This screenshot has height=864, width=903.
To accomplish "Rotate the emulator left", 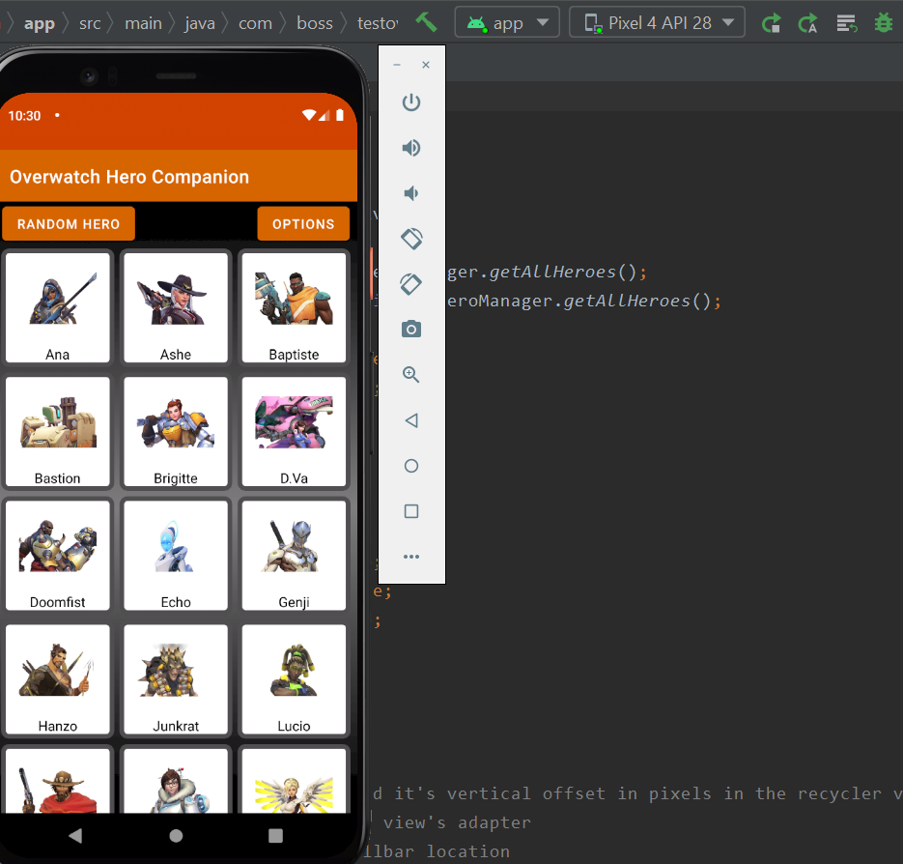I will coord(411,239).
